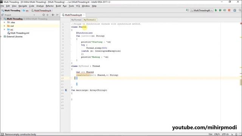Close the MultiThreading.kt tab

(x=84, y=15)
